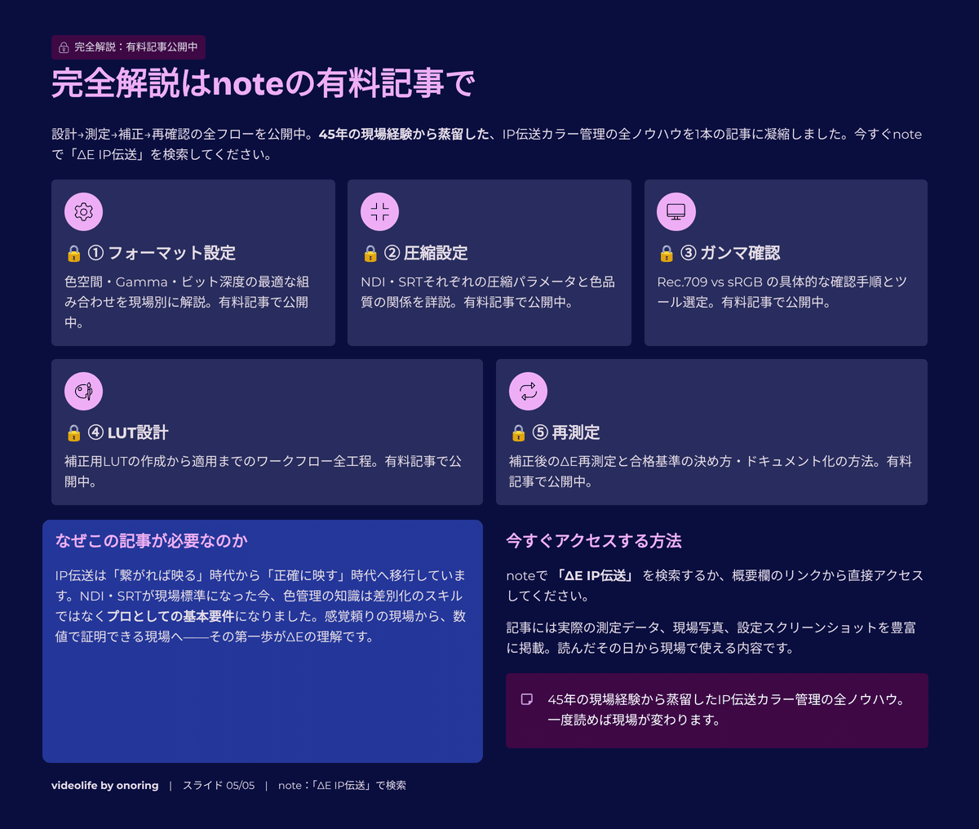Click videolife by onoring in the footer
The height and width of the screenshot is (829, 979).
click(104, 785)
